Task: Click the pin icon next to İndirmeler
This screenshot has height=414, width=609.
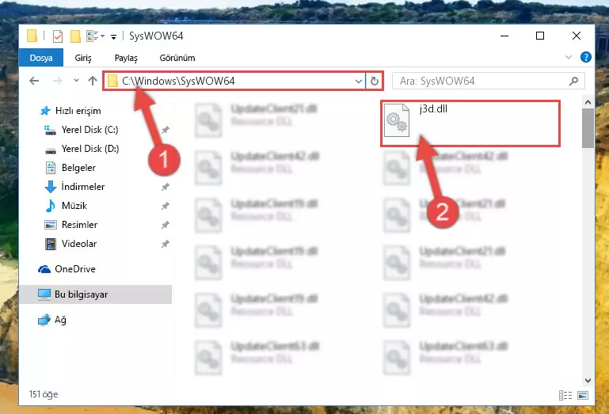Action: tap(165, 187)
